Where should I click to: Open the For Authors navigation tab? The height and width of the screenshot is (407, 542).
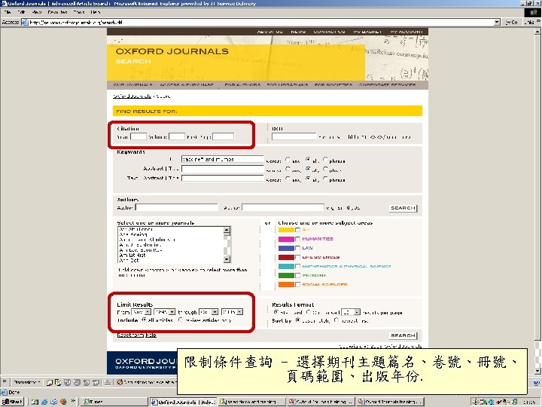(242, 84)
